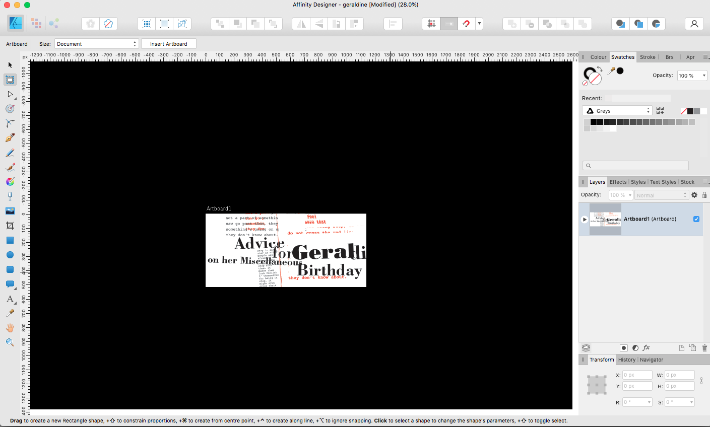This screenshot has height=427, width=710.
Task: Select the Rounded Rectangle tool
Action: click(10, 269)
